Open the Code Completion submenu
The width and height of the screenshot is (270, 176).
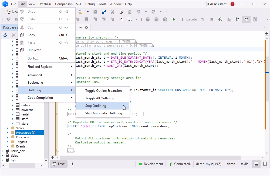47,98
